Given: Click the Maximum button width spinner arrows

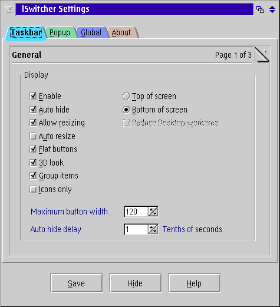Looking at the screenshot, I should point(153,212).
